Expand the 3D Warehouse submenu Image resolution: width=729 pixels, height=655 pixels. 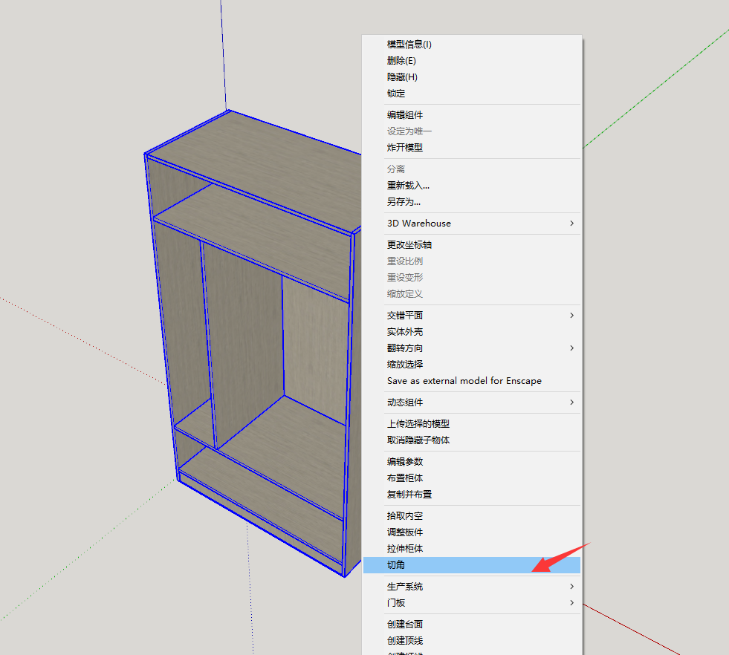(419, 224)
